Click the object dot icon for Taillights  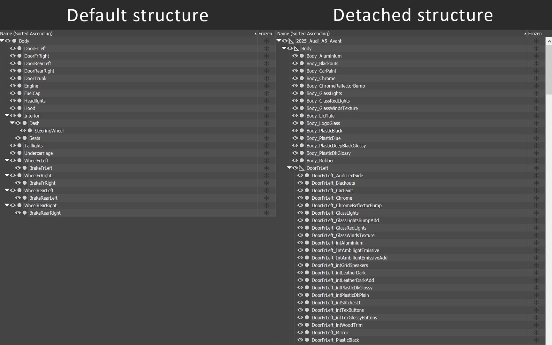click(x=19, y=146)
